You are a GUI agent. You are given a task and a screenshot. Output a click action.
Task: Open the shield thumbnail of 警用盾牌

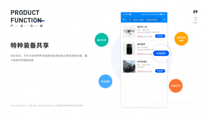(129, 49)
